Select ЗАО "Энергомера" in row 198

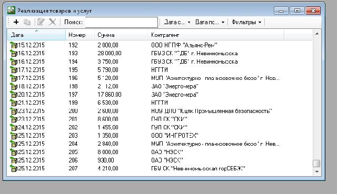coord(175,86)
